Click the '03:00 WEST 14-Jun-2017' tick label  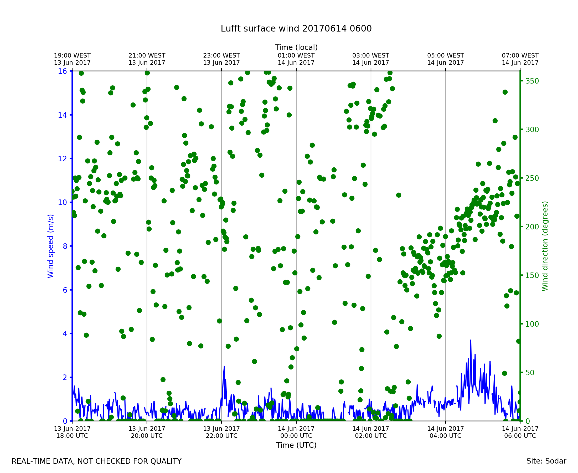coord(371,59)
